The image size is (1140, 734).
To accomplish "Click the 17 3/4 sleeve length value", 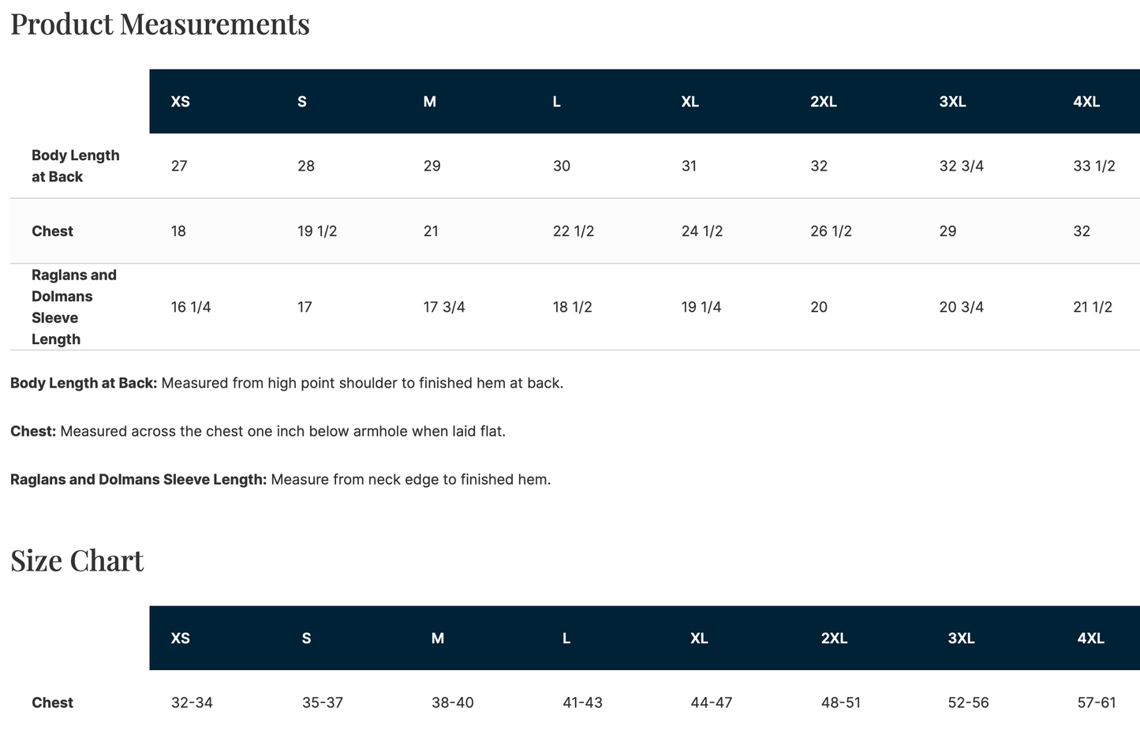I will 444,307.
